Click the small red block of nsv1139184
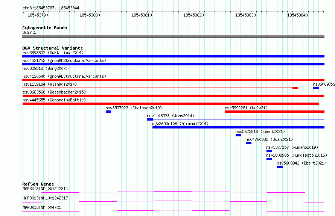This screenshot has height=216, width=335. [x=295, y=88]
